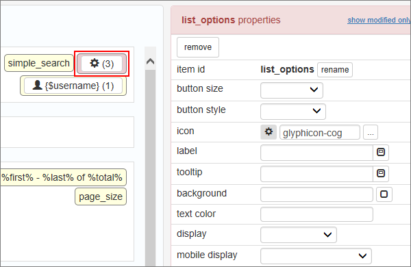Screen dimensions: 411x267
Task: Click the vertical scrollbar track
Action: 151,168
